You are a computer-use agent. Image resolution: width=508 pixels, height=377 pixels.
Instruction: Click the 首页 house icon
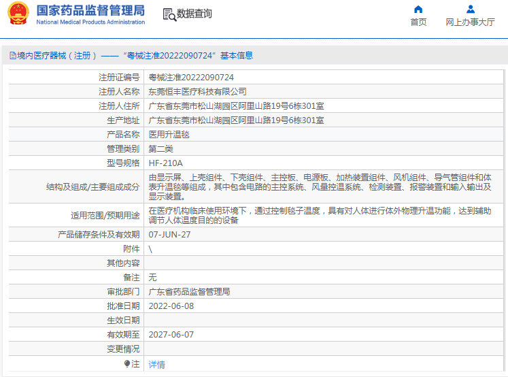(x=418, y=10)
